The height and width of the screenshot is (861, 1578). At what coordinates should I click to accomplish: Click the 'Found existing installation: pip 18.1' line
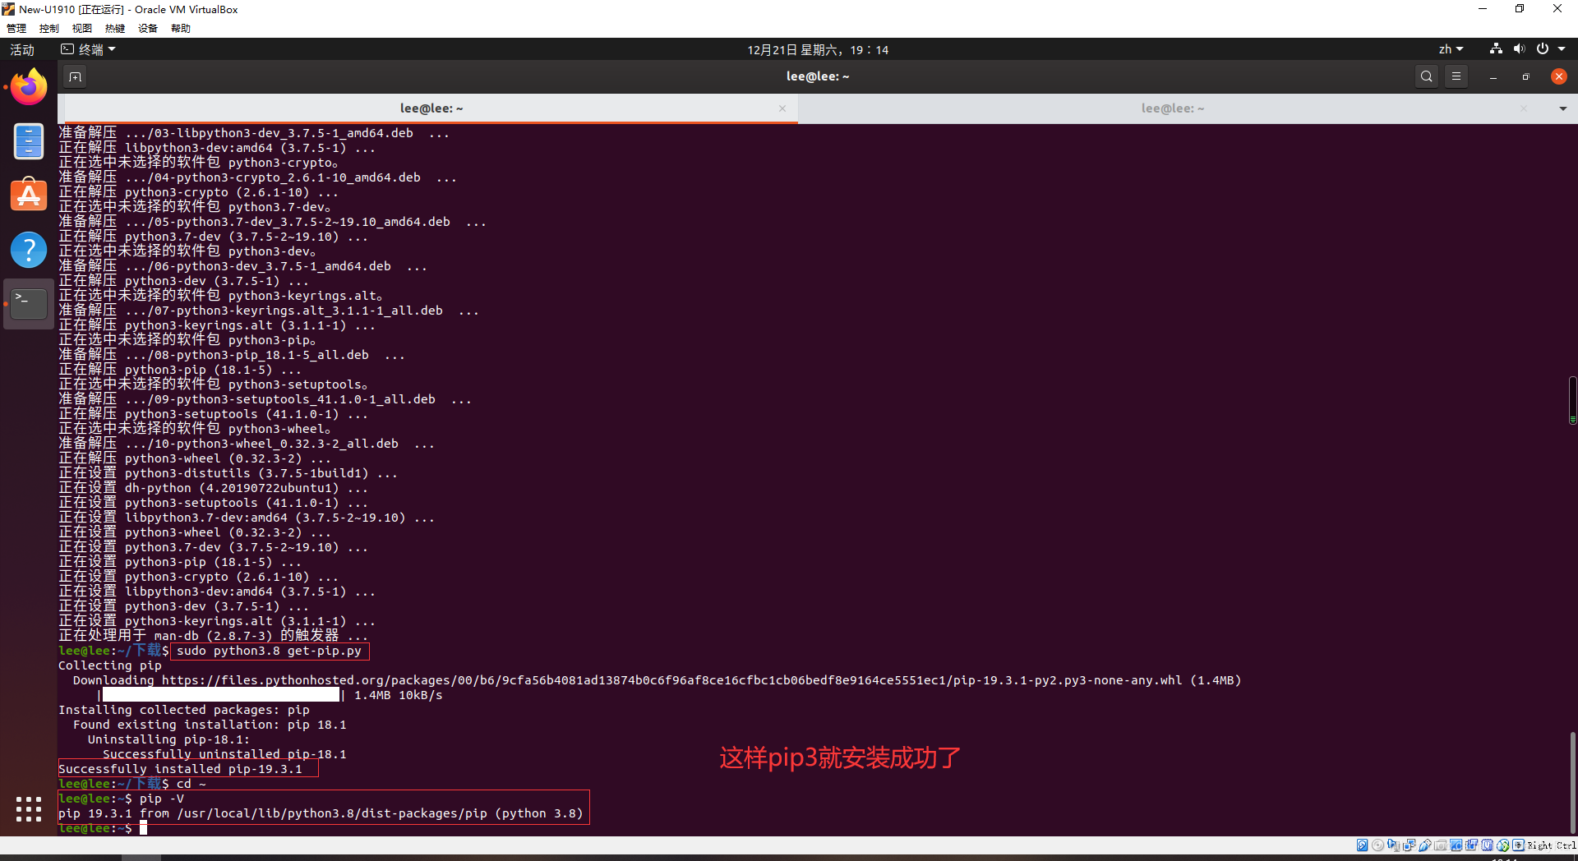click(x=210, y=725)
